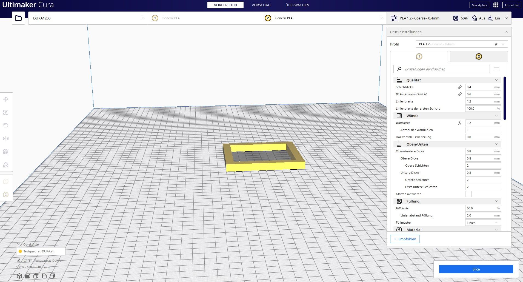Click extruder 2 Generic PLA label
Screen dimensions: 523x282
pos(284,18)
